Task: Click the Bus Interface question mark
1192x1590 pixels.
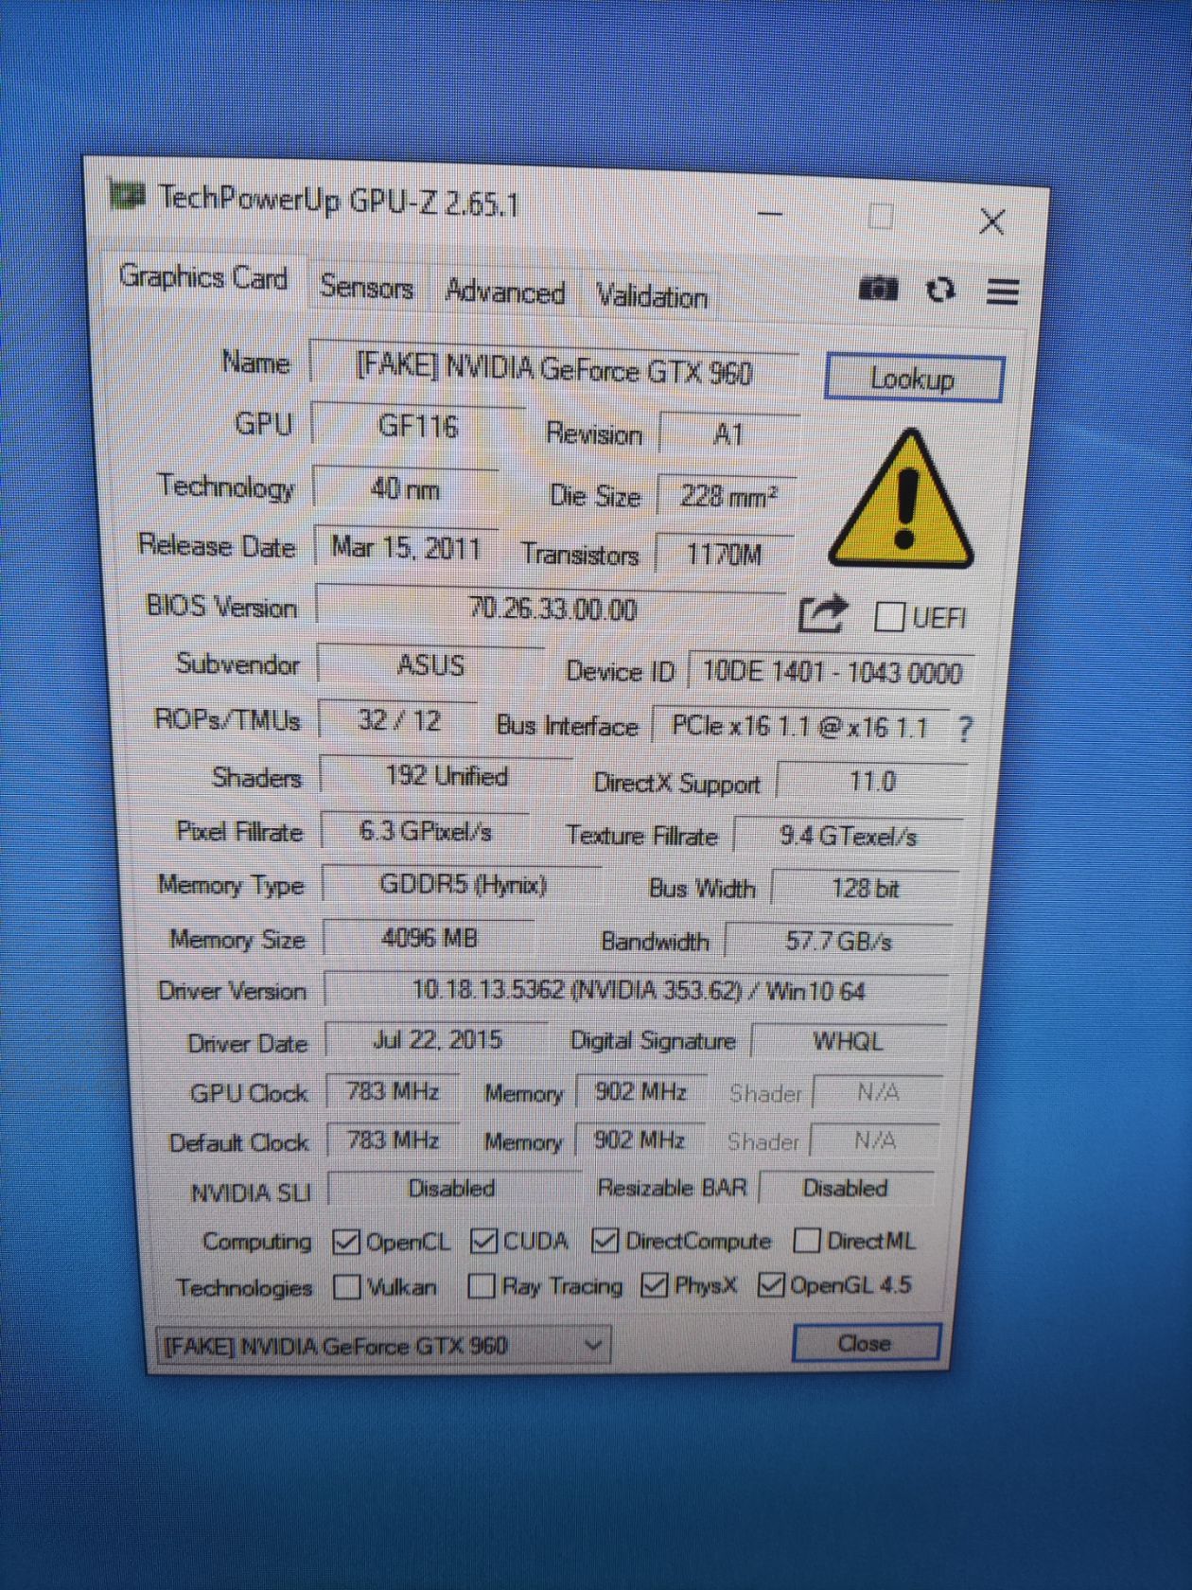Action: 964,728
